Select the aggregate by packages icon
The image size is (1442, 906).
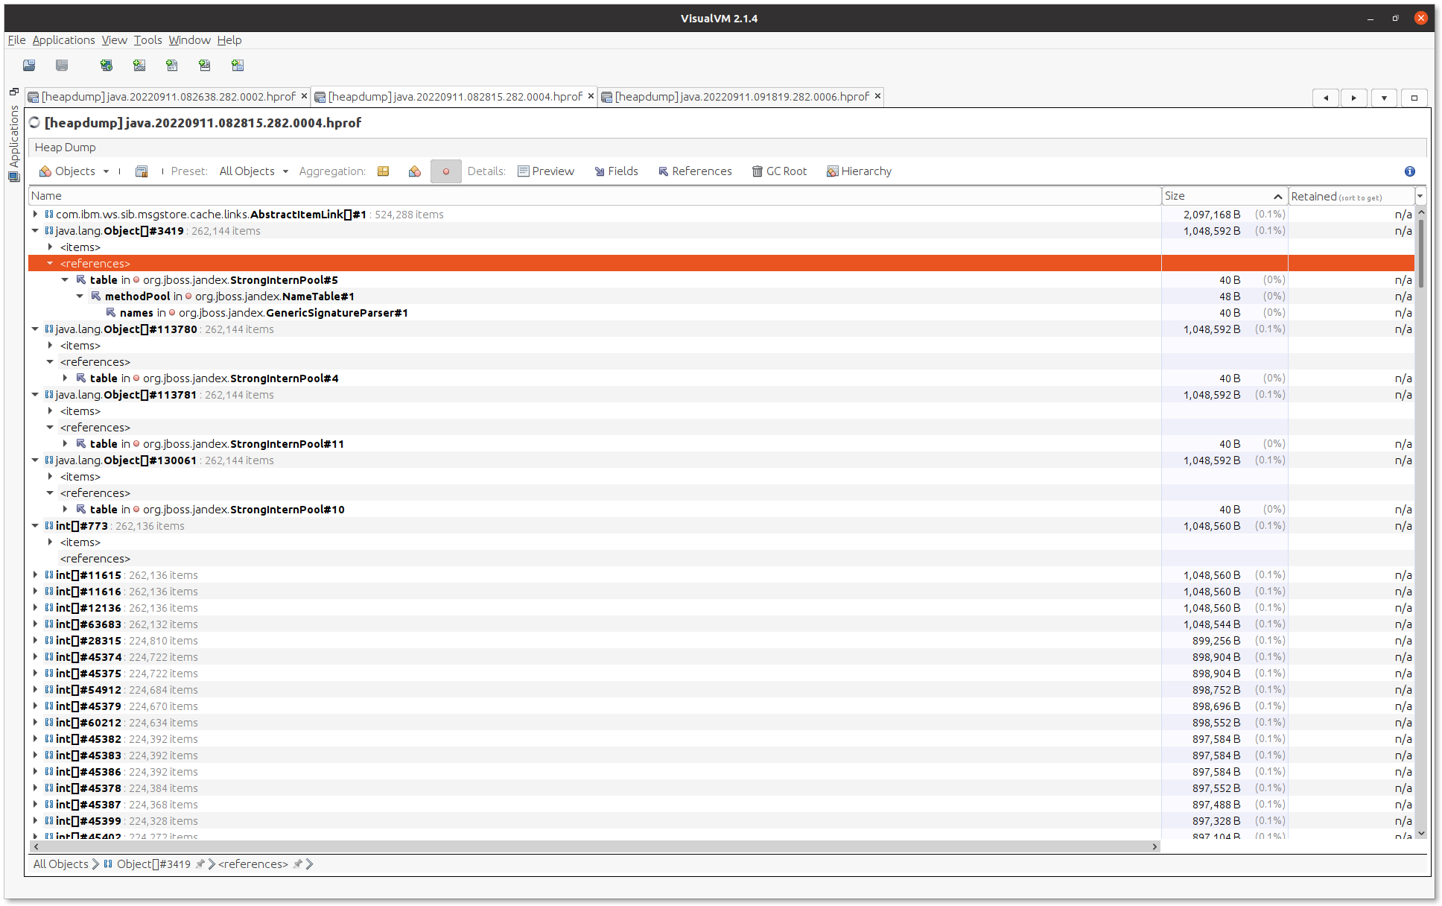(x=384, y=171)
